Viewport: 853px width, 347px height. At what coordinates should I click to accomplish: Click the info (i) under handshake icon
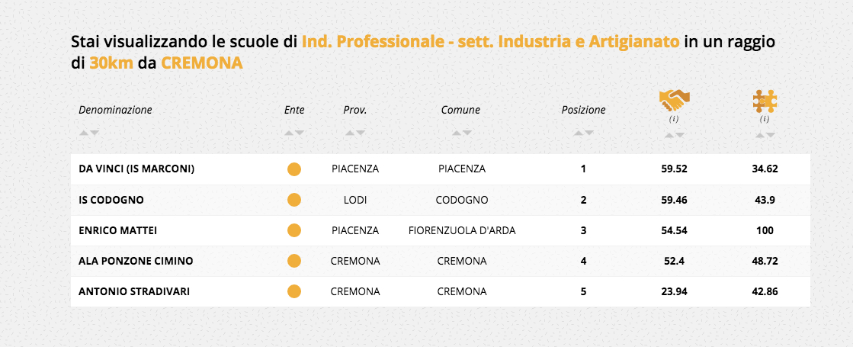pos(674,119)
